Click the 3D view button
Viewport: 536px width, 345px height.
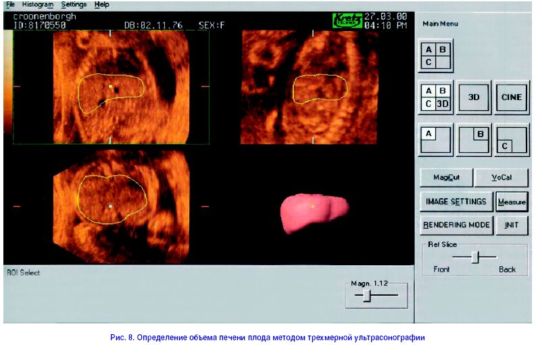click(474, 97)
